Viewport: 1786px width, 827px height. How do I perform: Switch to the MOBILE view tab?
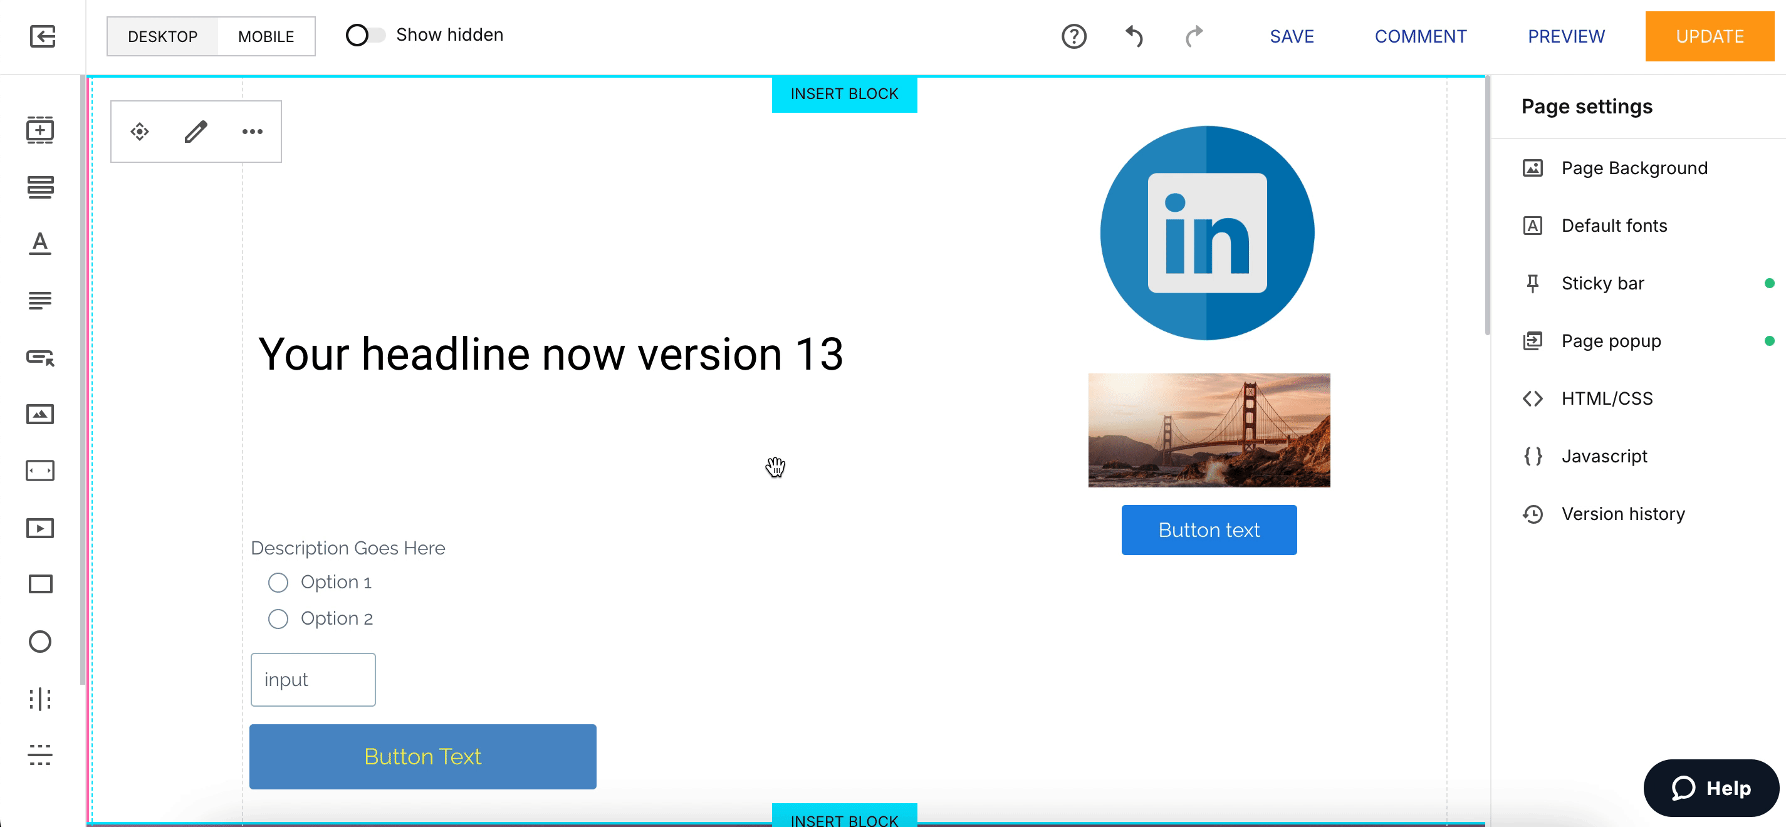(x=266, y=36)
